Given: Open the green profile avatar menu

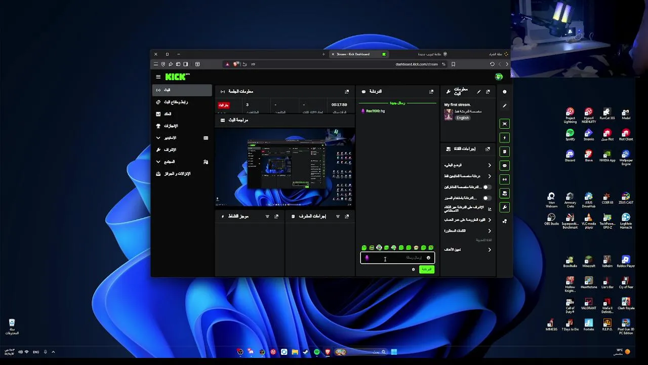Looking at the screenshot, I should (499, 77).
